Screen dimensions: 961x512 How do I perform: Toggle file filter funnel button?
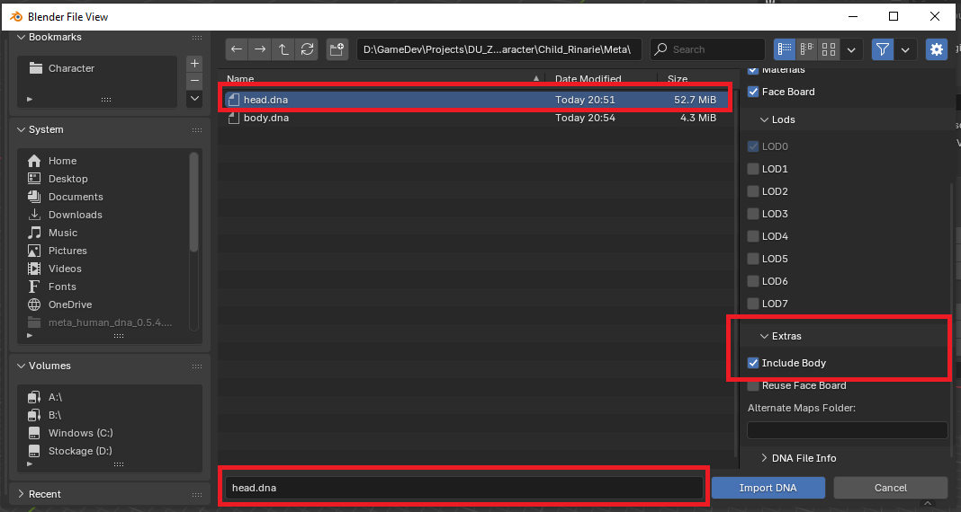[883, 49]
